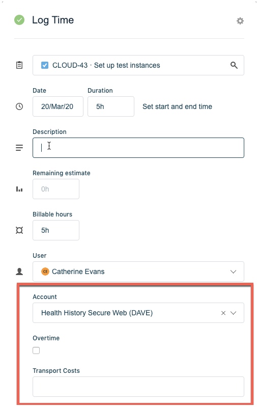Click the magnifier search icon in issue field
Screen dimensions: 257x407
(234, 65)
